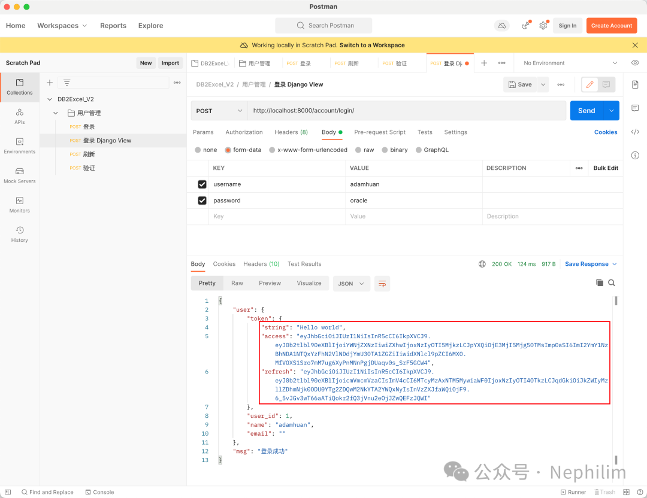Open the APIs sidebar panel
This screenshot has height=498, width=647.
pos(19,116)
